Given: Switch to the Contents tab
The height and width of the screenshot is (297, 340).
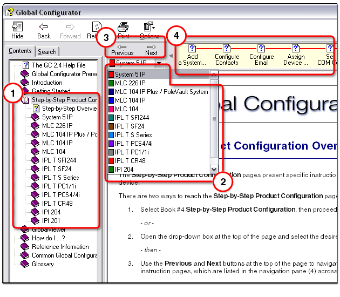Looking at the screenshot, I should point(20,51).
